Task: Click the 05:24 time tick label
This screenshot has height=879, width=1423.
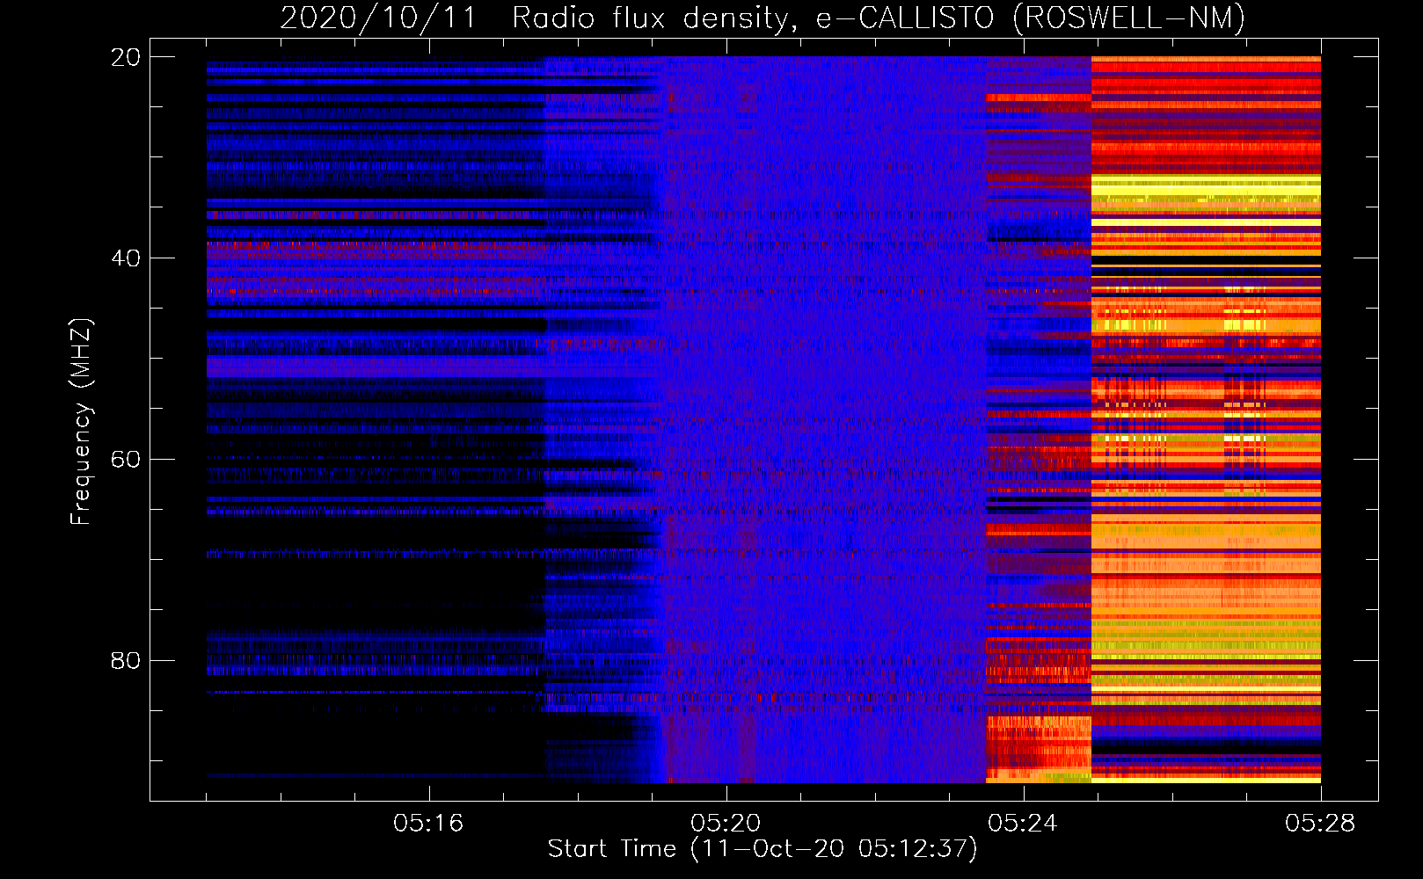Action: tap(1023, 824)
